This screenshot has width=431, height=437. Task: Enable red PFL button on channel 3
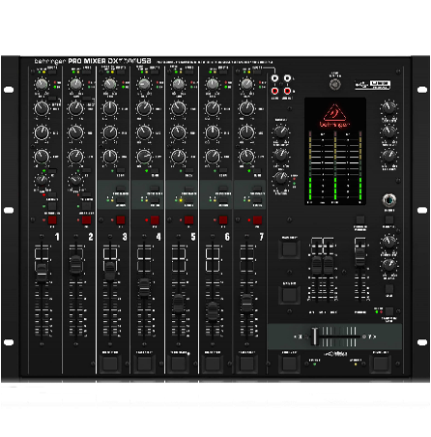(121, 220)
